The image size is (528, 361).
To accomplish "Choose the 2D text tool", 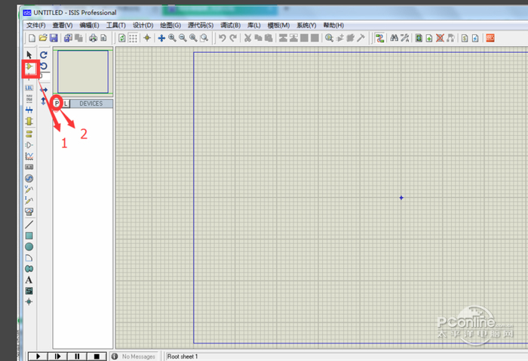I will point(29,279).
